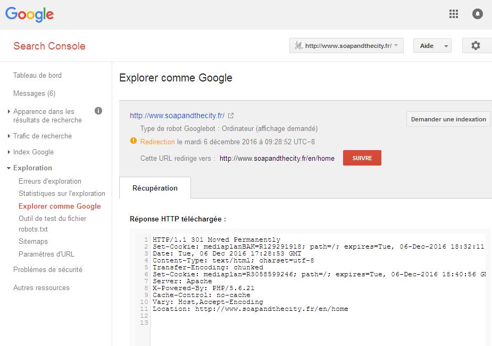The height and width of the screenshot is (346, 492).
Task: Click the orange redirection warning icon
Action: pos(134,141)
